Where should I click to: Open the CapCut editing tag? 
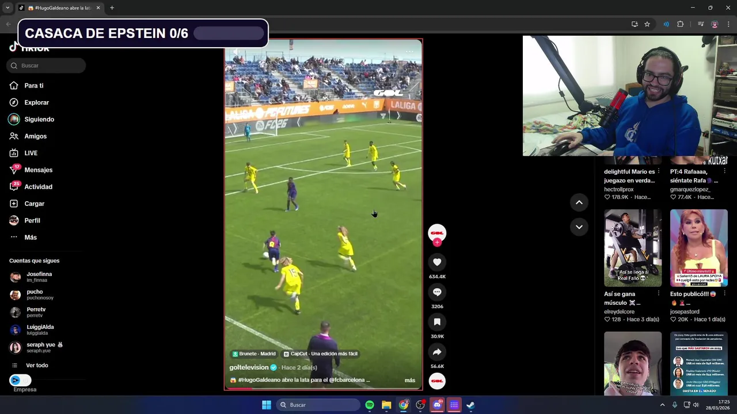pos(321,354)
